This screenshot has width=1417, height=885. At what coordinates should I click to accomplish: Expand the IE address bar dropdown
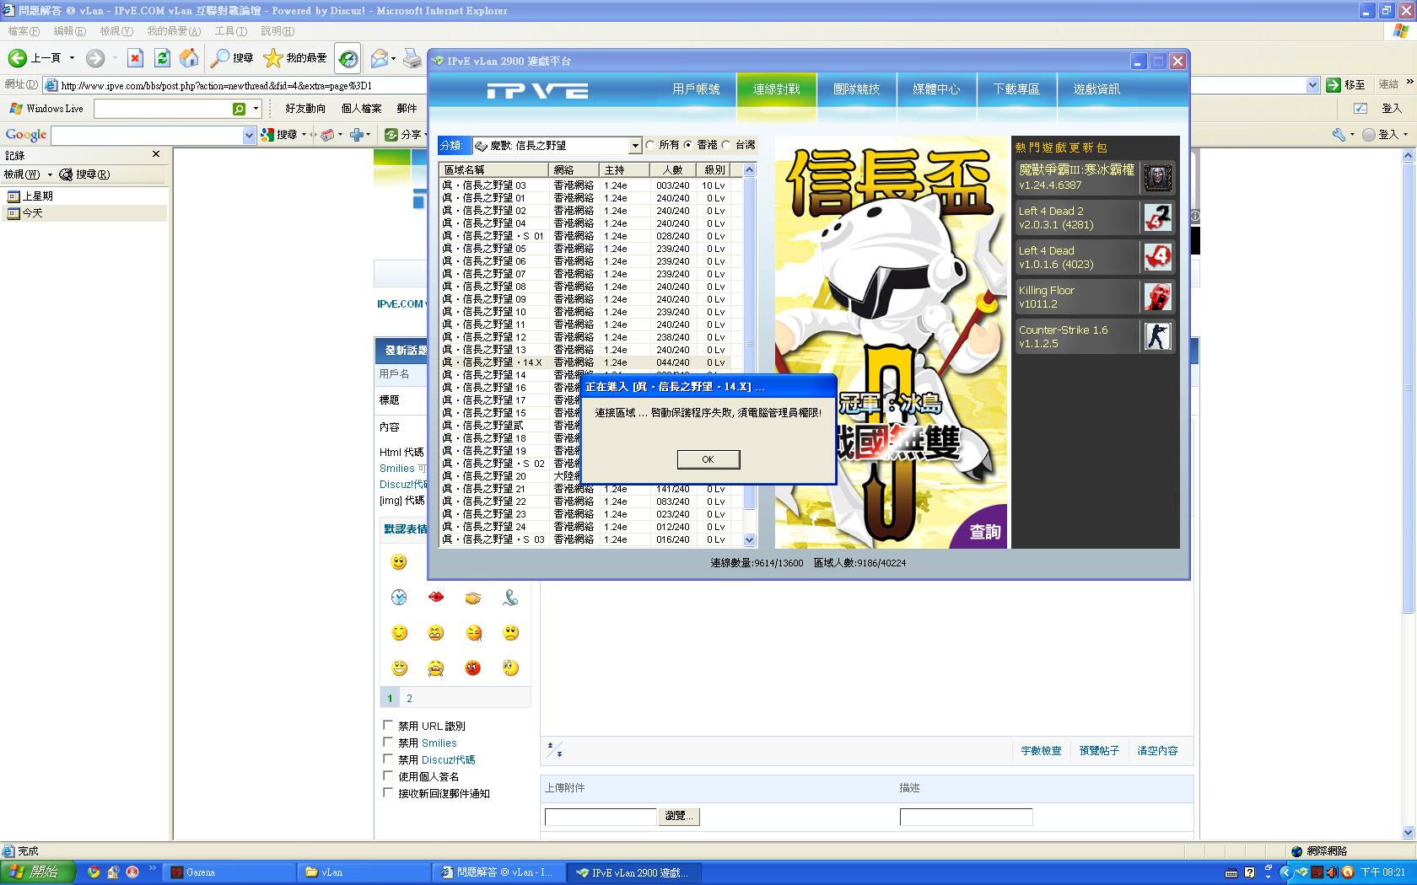coord(1312,85)
